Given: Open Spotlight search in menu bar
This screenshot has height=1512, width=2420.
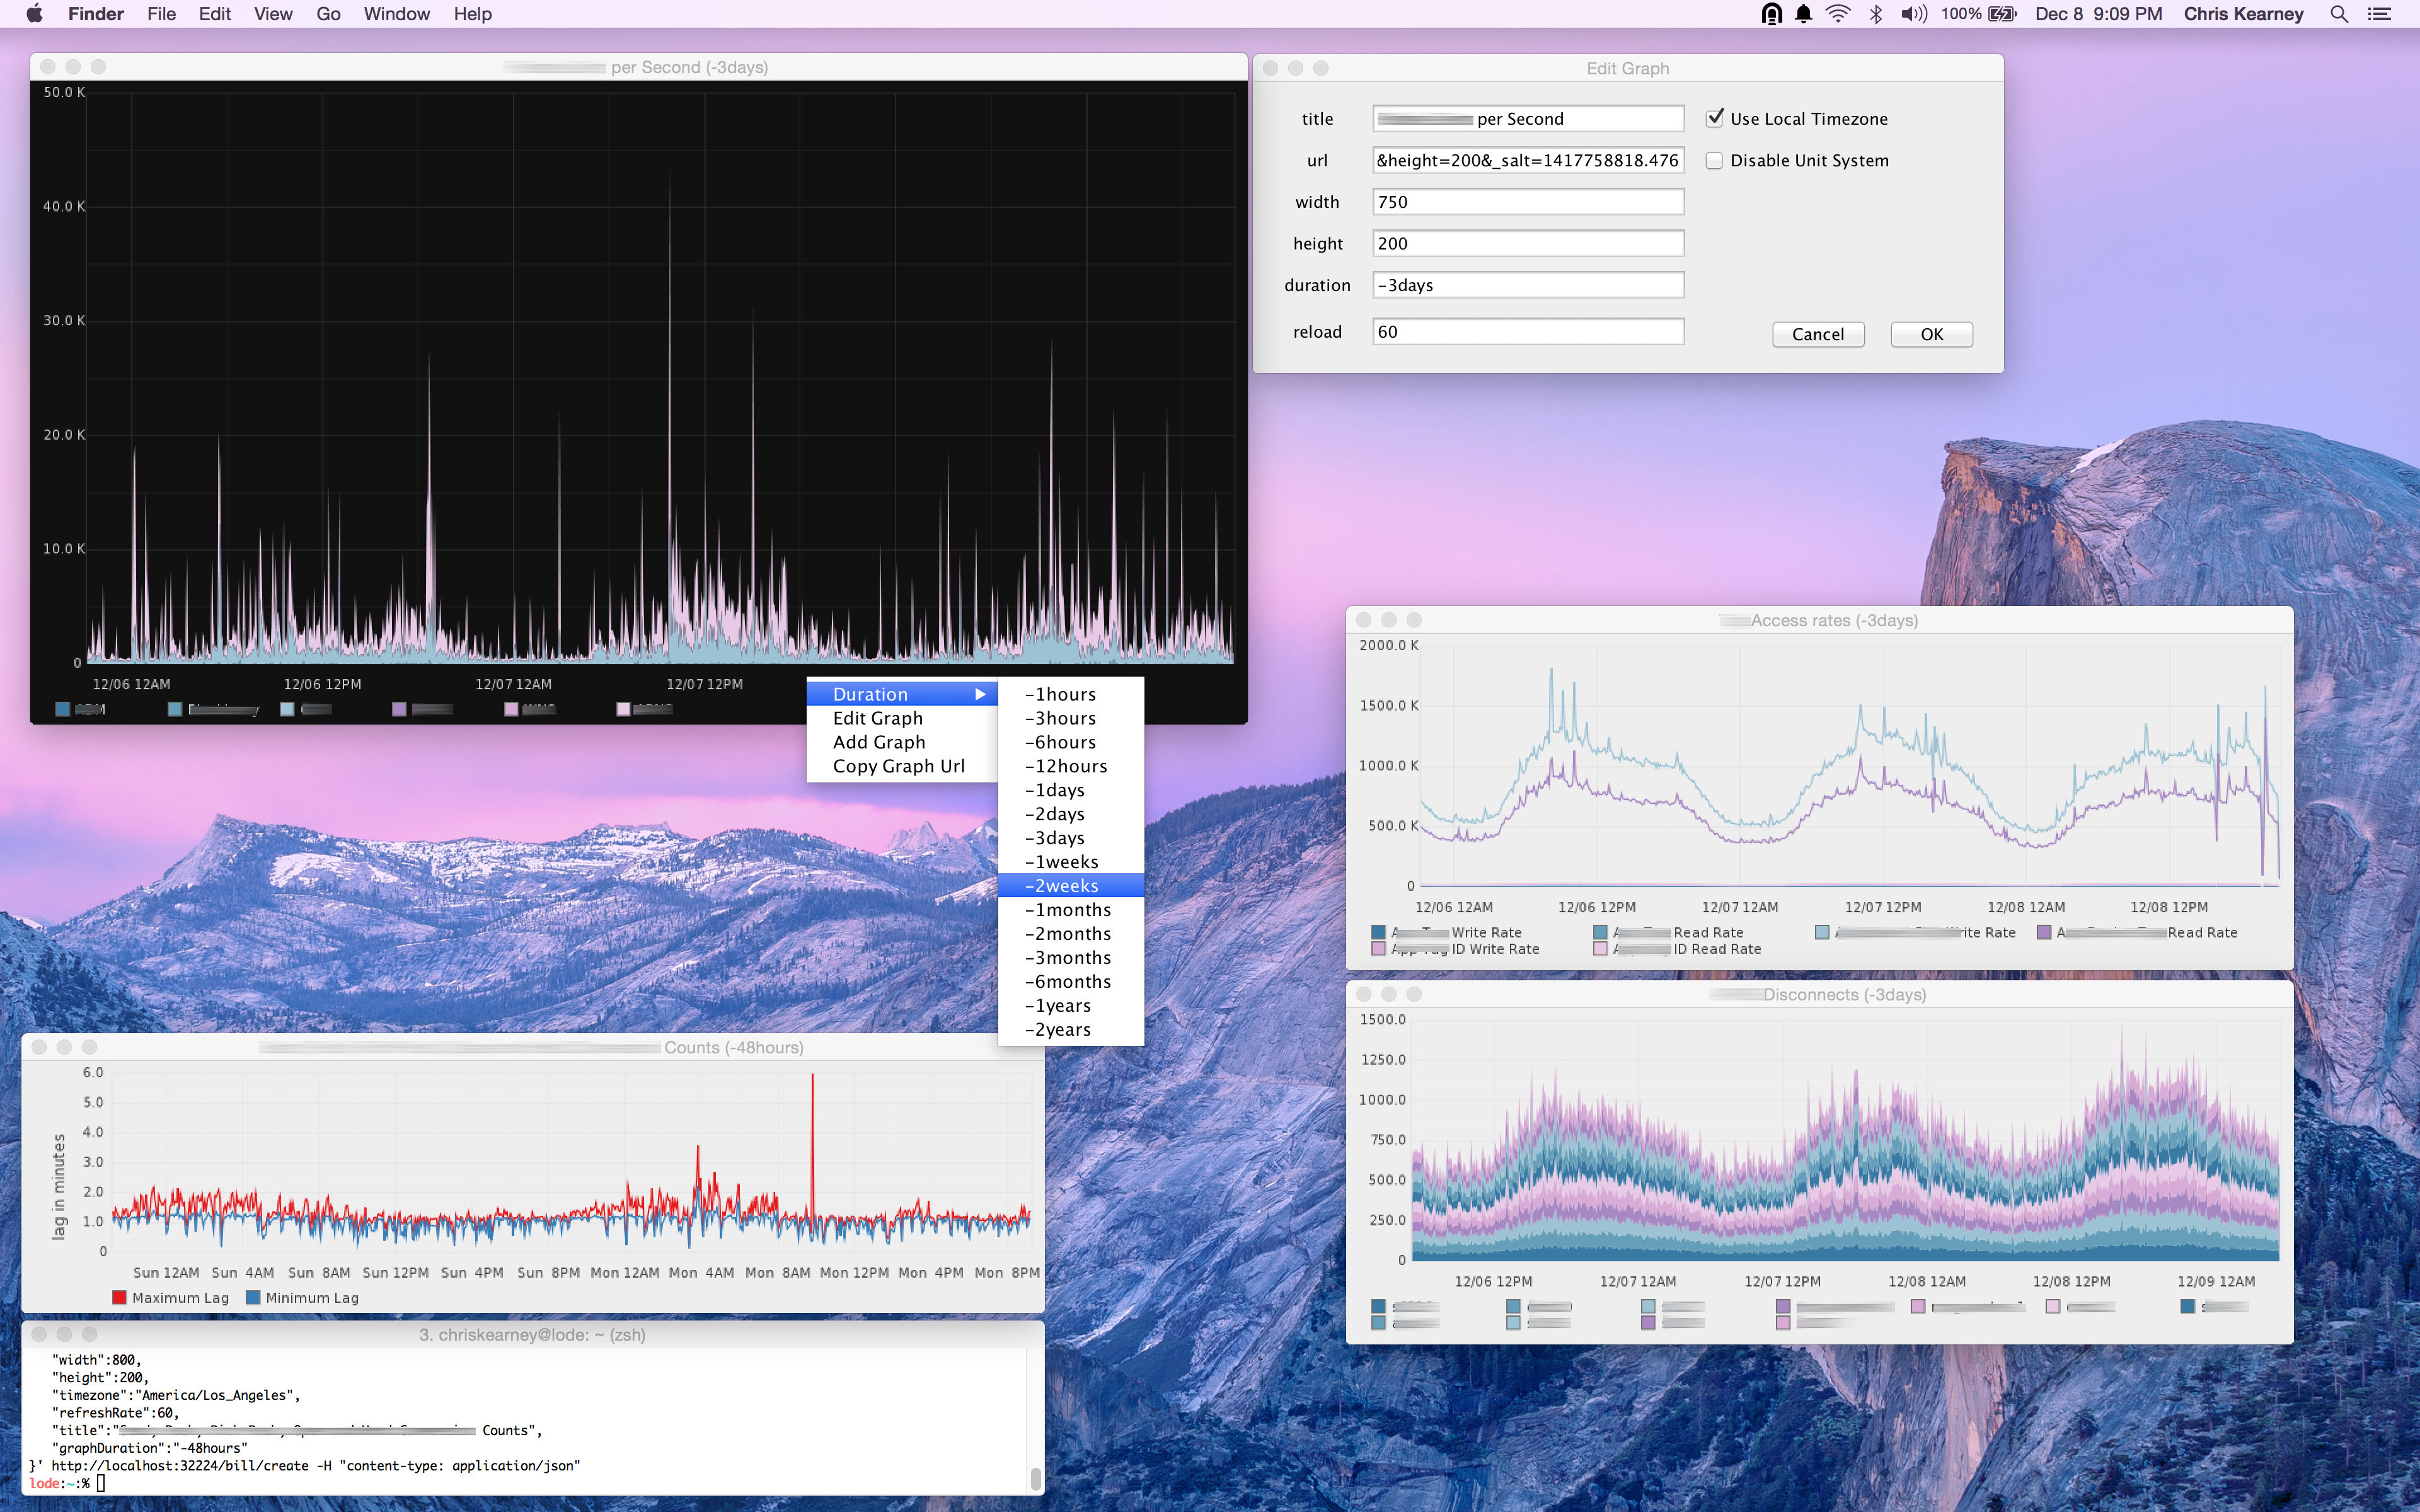Looking at the screenshot, I should 2338,14.
